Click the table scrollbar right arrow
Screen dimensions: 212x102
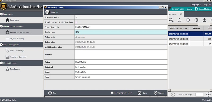pyautogui.click(x=211, y=24)
